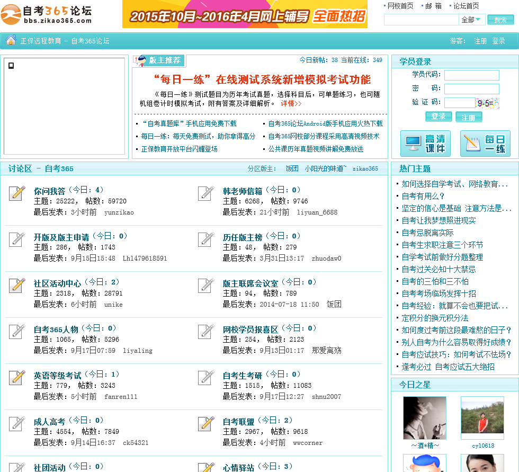Click the 搜索 search button
The image size is (519, 472).
click(x=500, y=20)
